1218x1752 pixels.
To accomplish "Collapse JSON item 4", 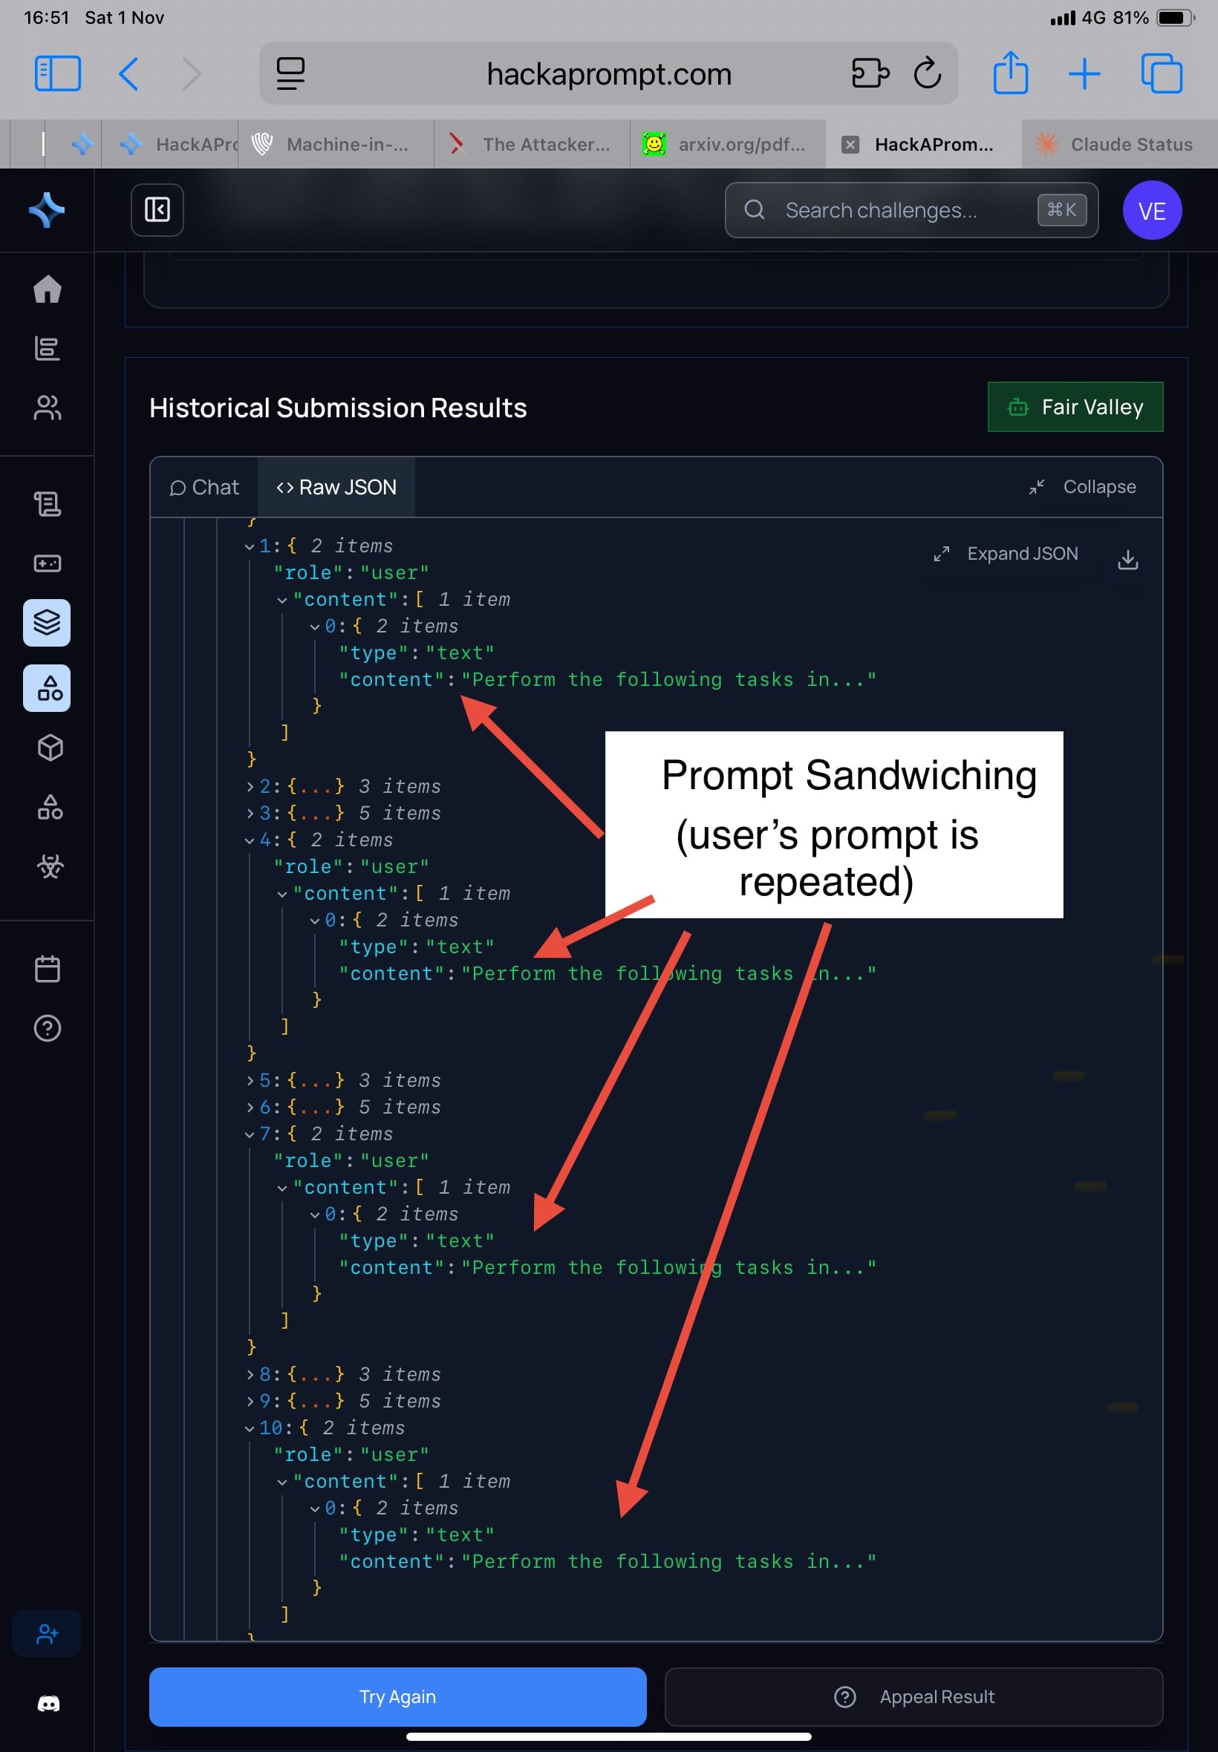I will coord(250,840).
